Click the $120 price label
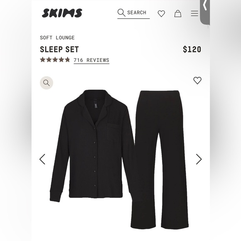241x241 pixels. [192, 49]
